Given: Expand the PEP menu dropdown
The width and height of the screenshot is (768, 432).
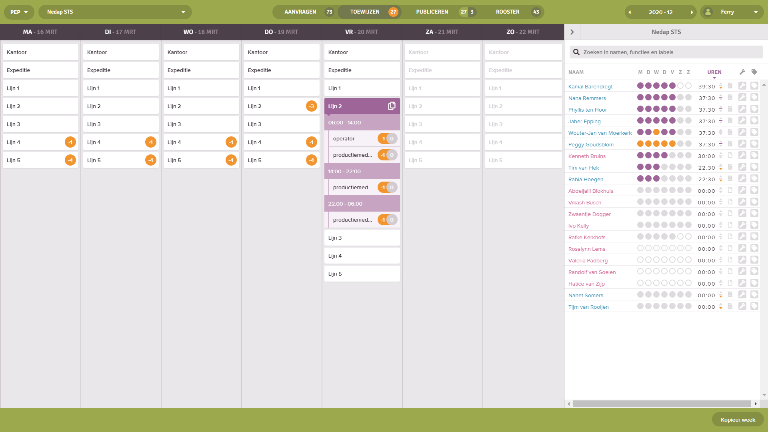Looking at the screenshot, I should point(18,12).
